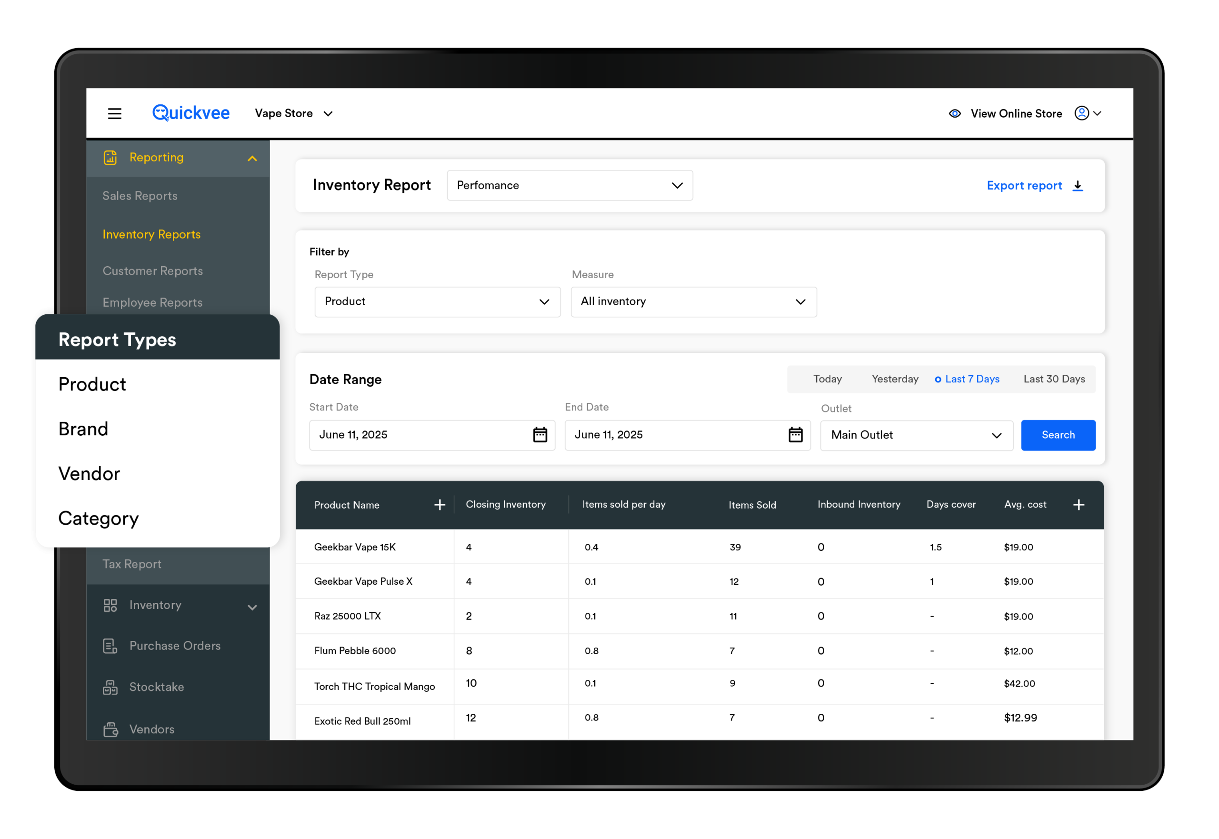Expand the Main Outlet dropdown
The height and width of the screenshot is (839, 1219).
pyautogui.click(x=916, y=435)
